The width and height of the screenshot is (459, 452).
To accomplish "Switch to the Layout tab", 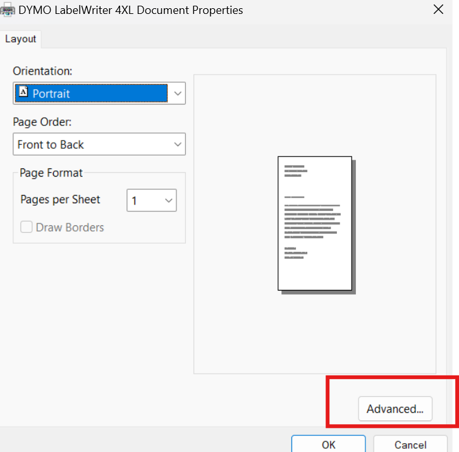I will [20, 39].
